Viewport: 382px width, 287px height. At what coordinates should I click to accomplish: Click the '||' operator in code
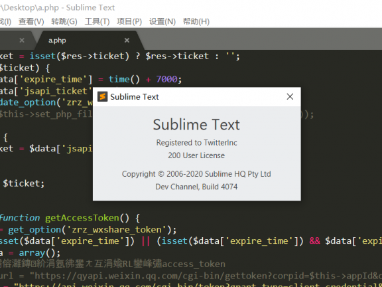point(146,241)
